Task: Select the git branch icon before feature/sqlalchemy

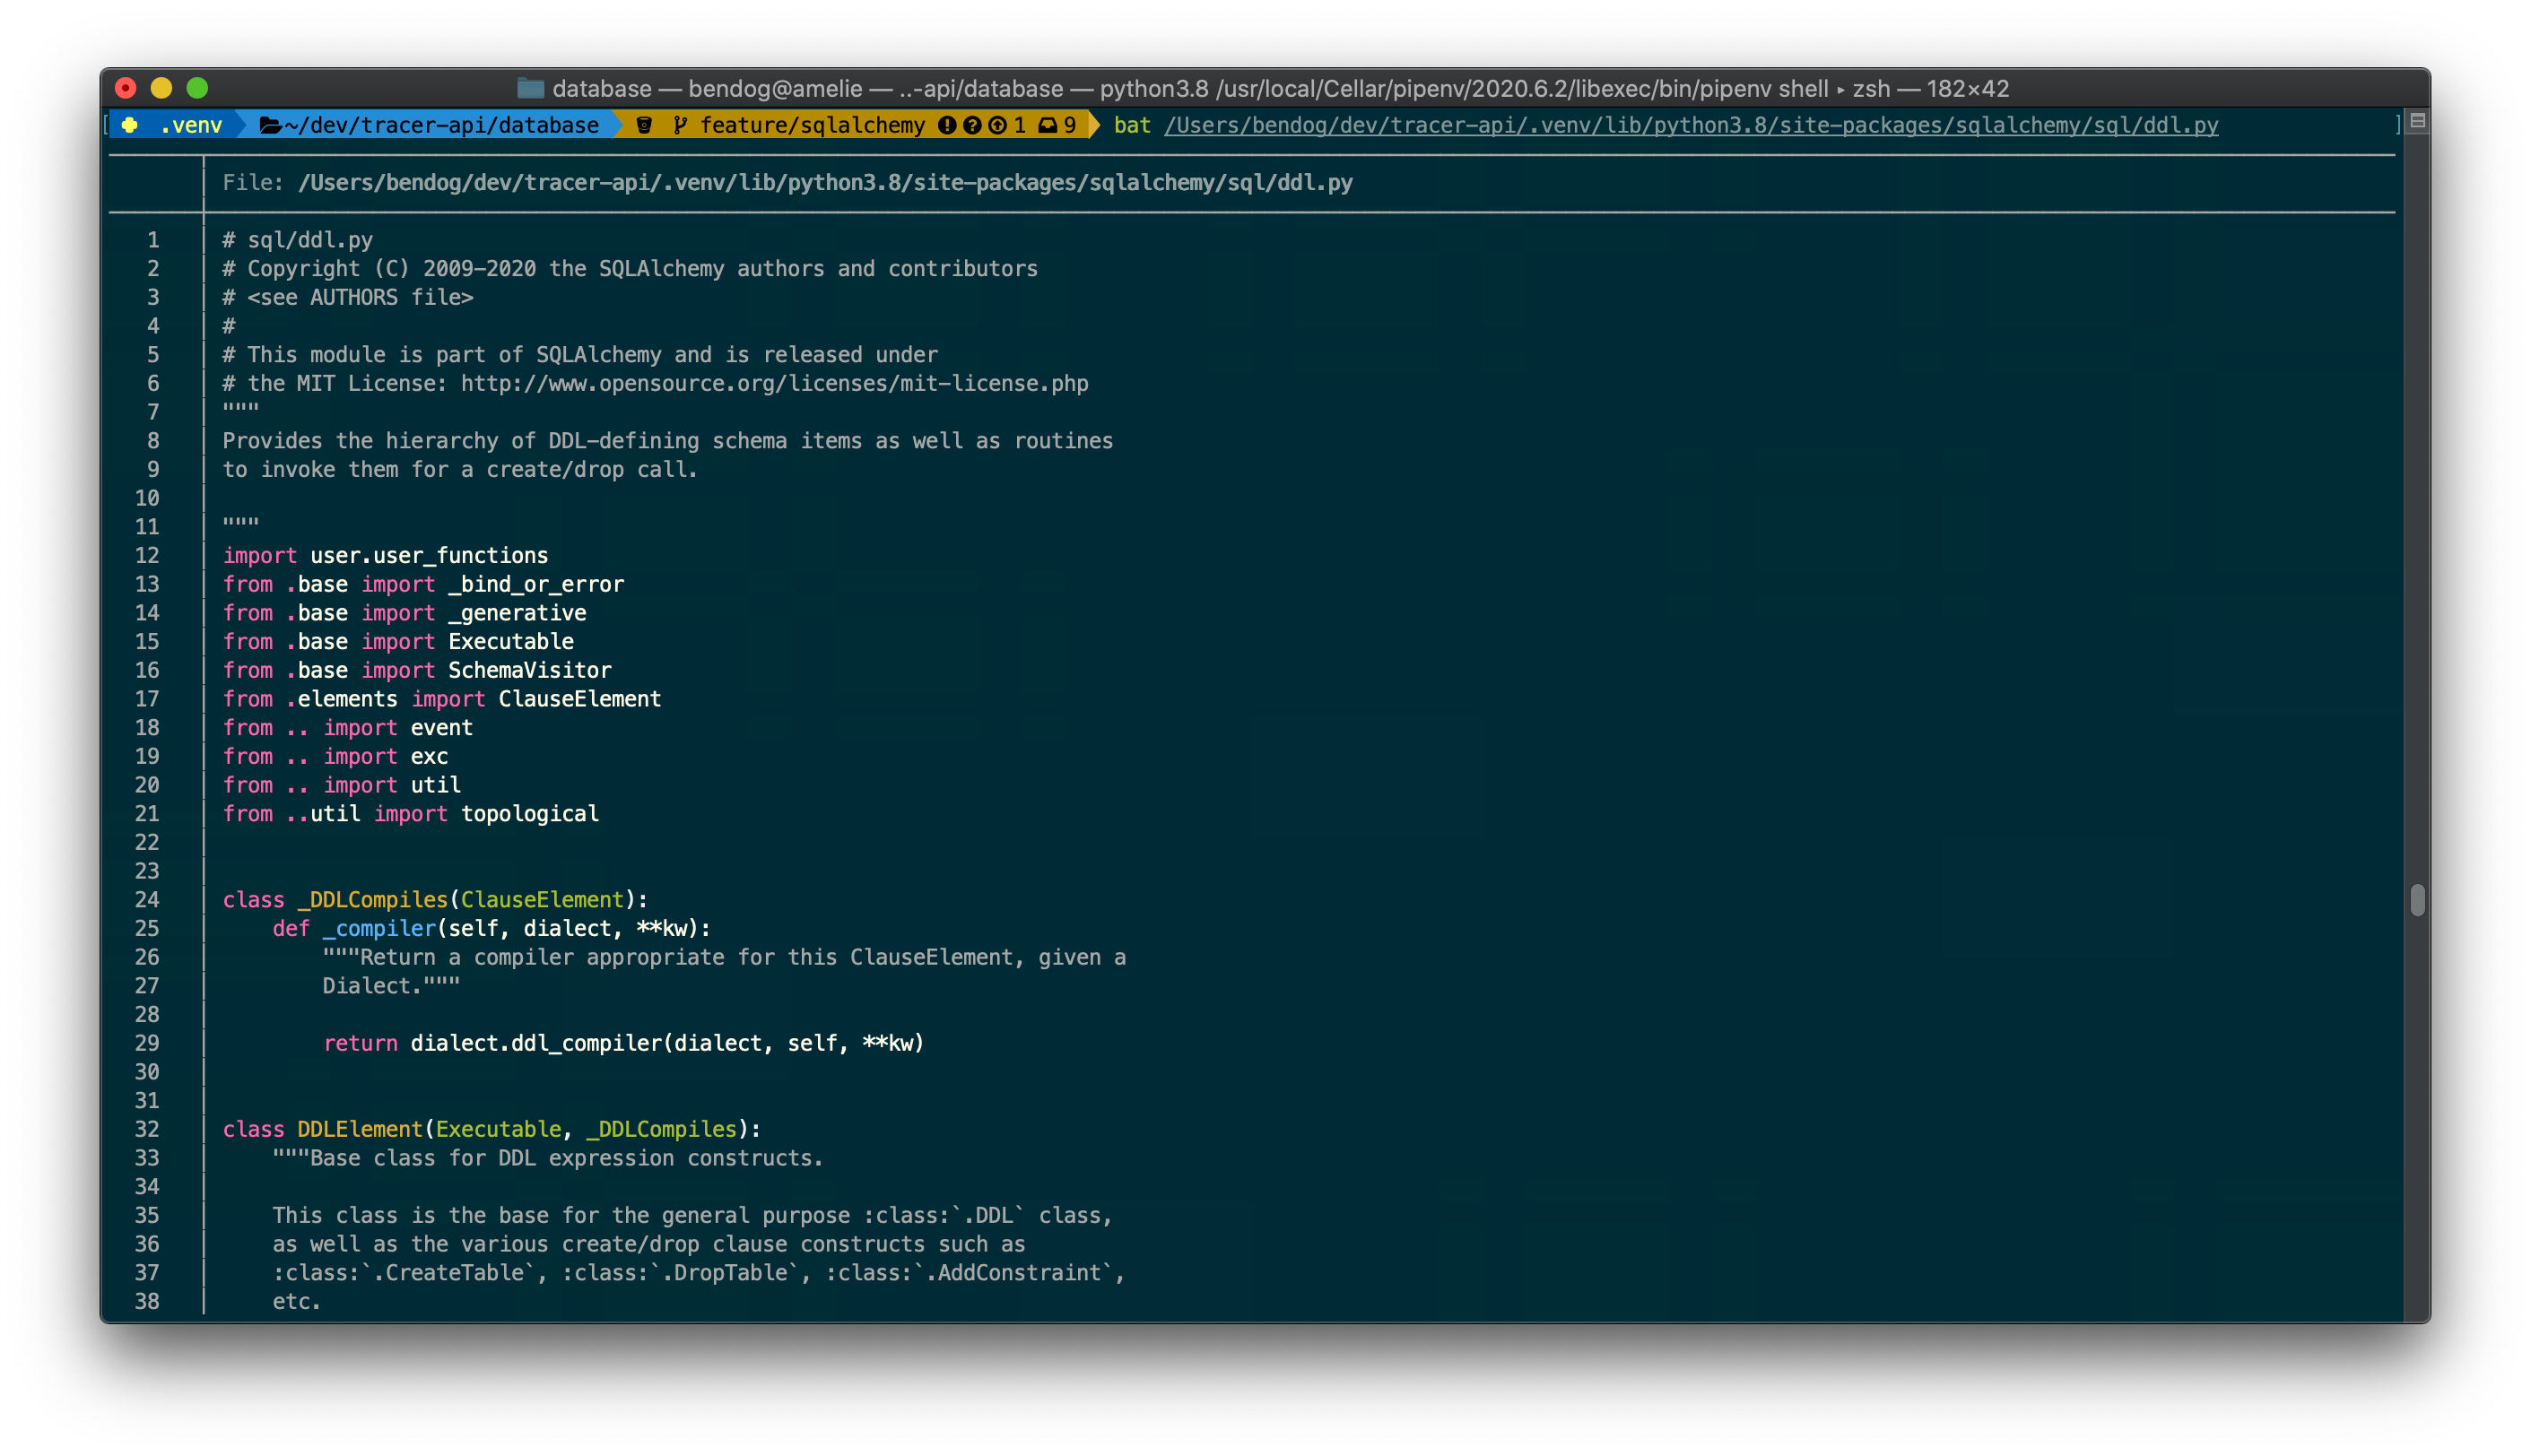Action: click(682, 125)
